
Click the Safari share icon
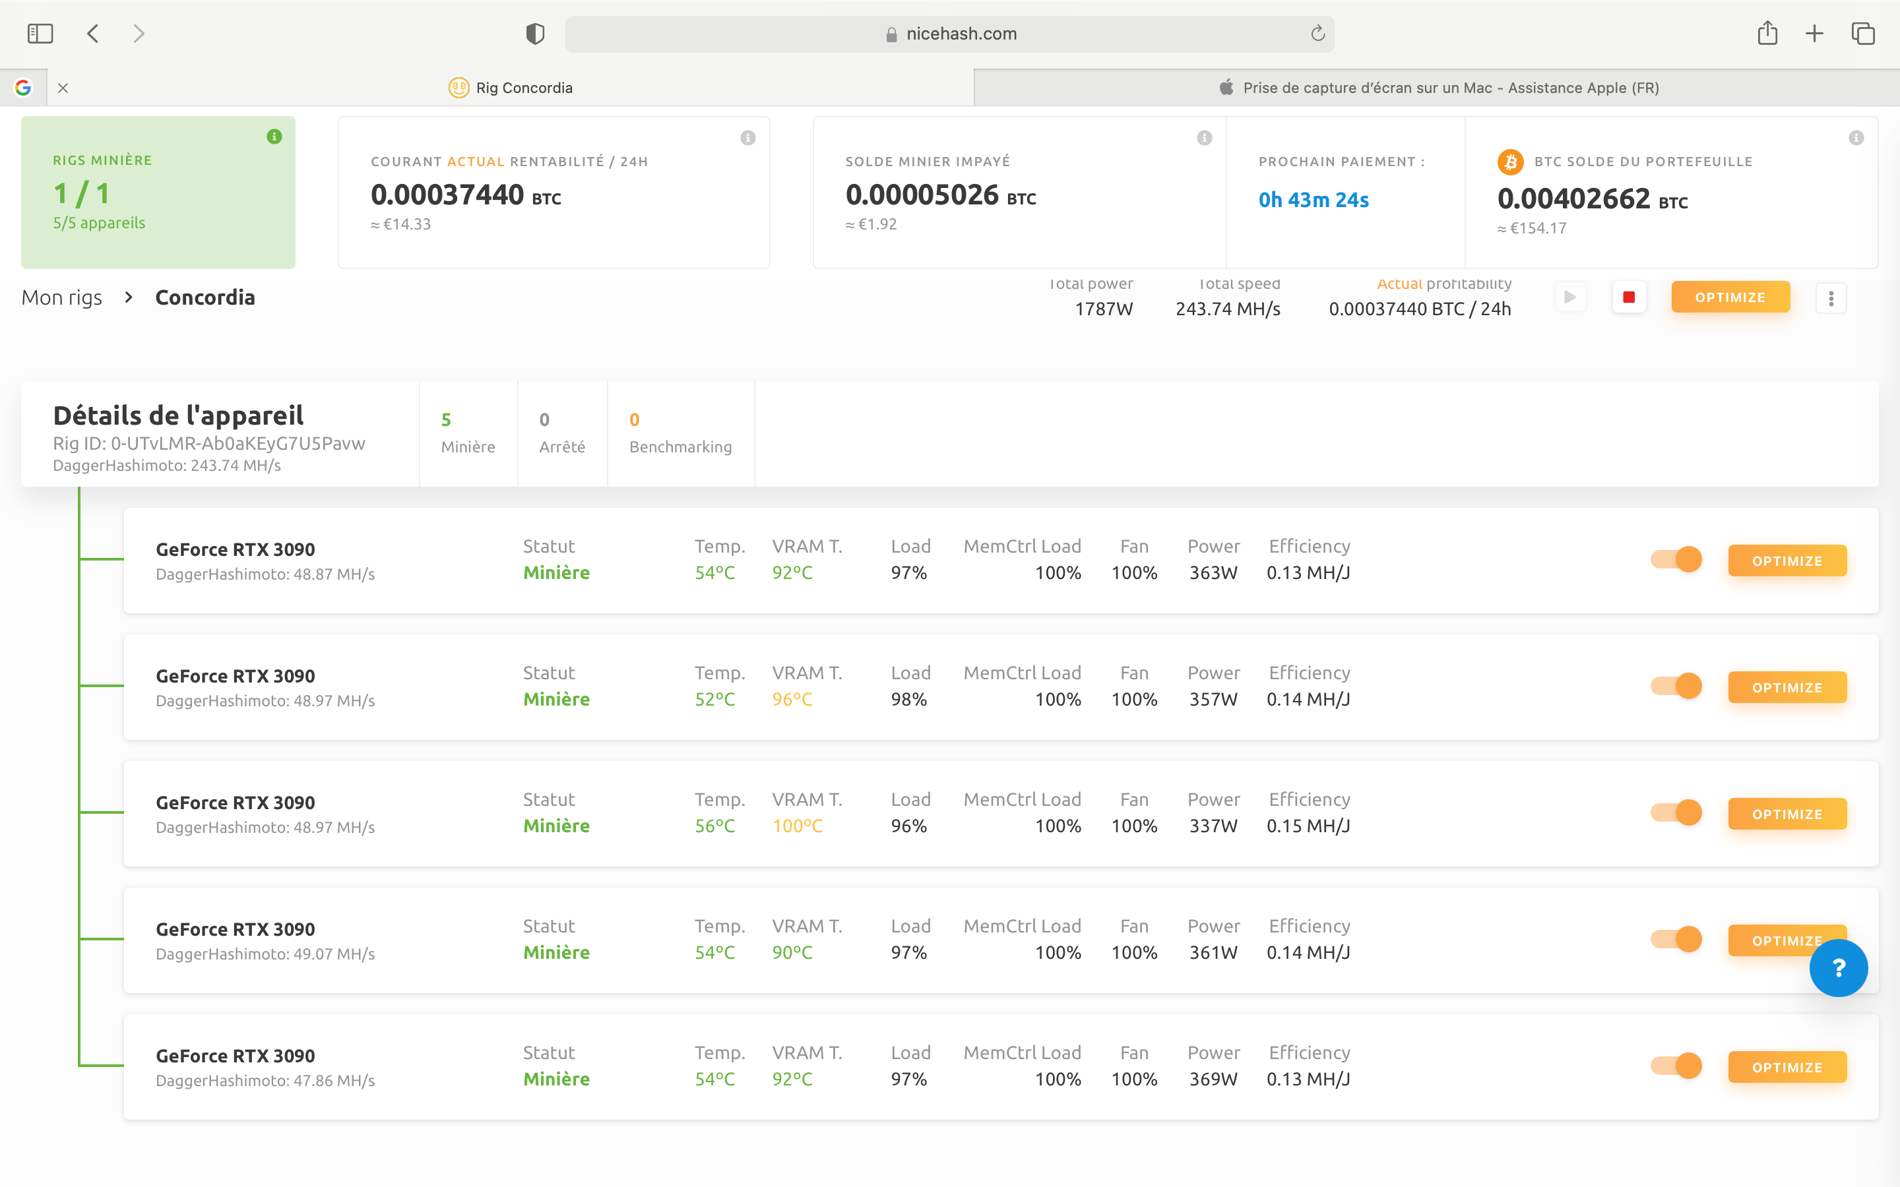[1767, 33]
